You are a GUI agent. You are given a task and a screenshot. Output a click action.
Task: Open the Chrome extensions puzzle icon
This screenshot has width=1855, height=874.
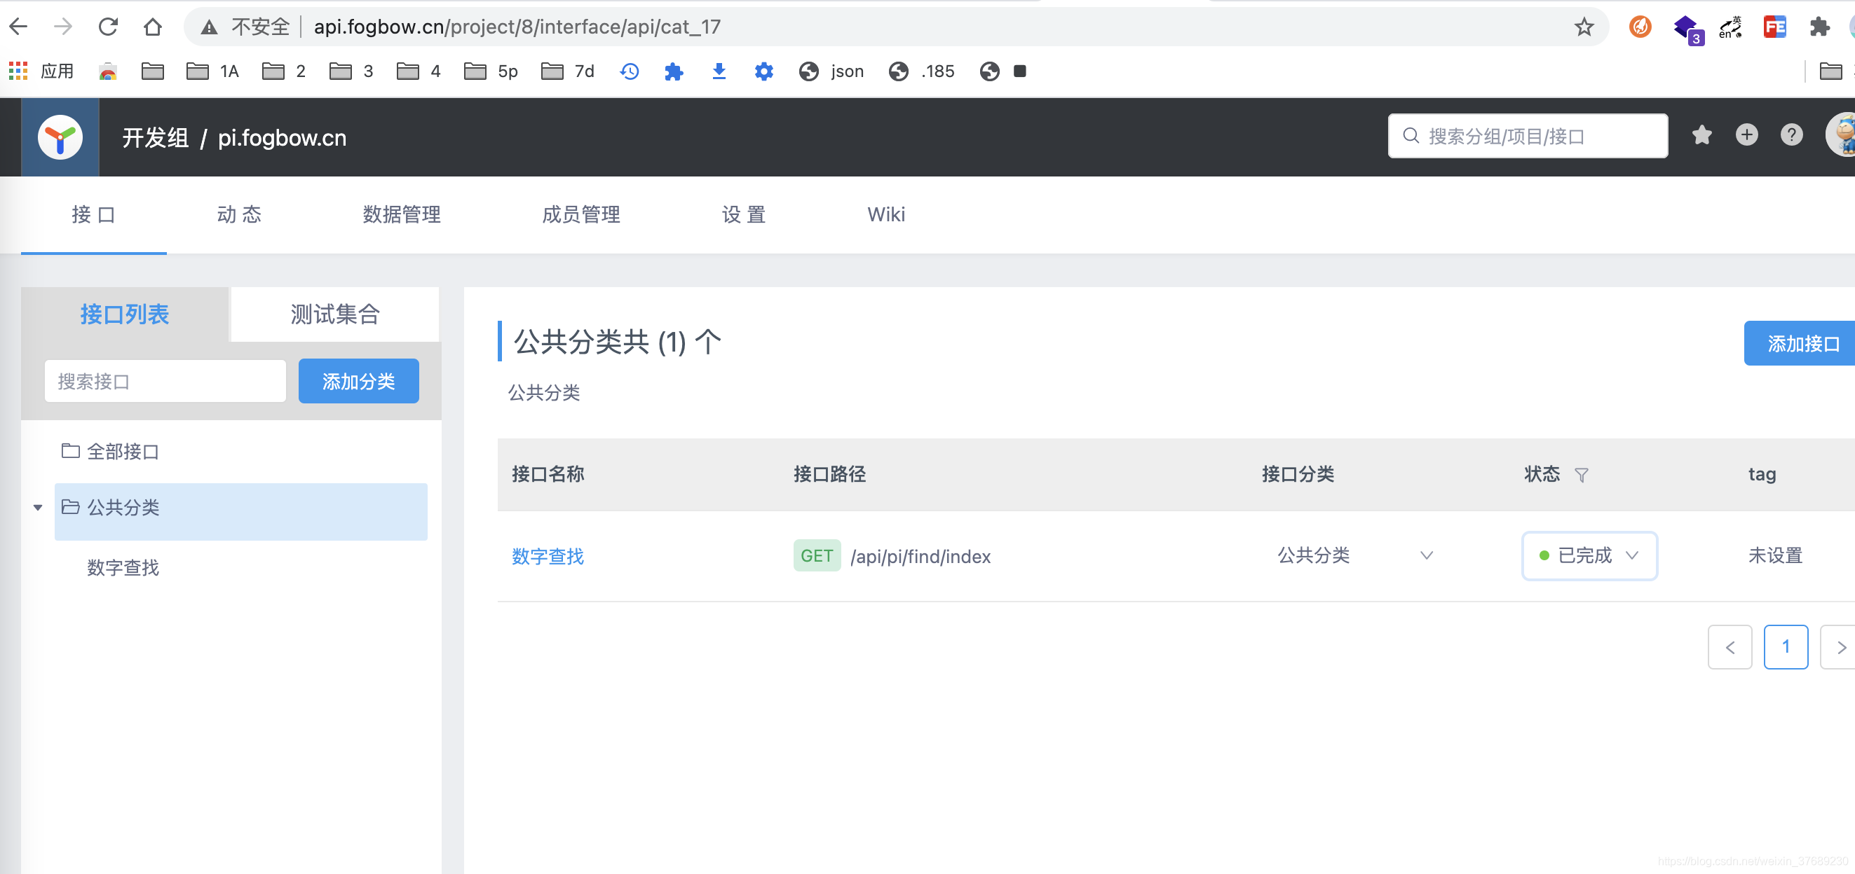click(1819, 27)
